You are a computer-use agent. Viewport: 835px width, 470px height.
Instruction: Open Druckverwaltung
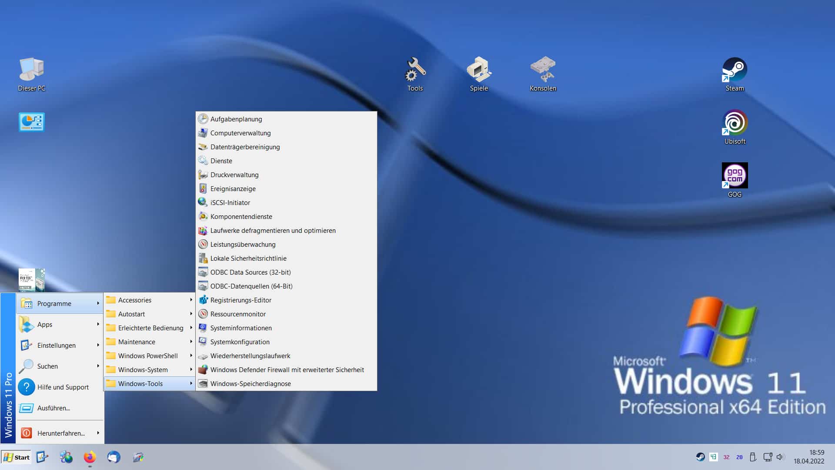tap(286, 175)
